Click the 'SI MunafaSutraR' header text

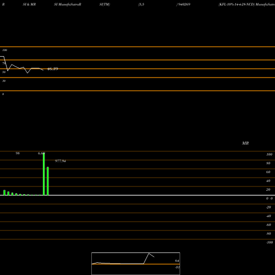pos(68,4)
